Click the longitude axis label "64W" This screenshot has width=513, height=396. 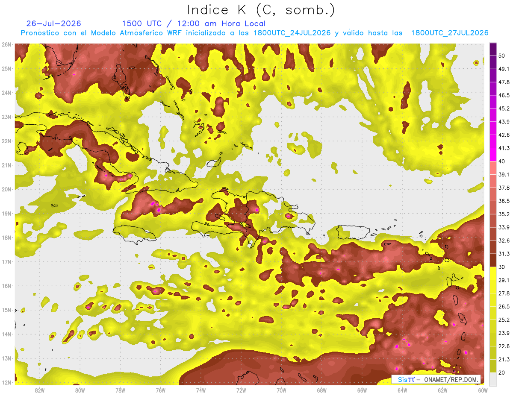click(x=402, y=390)
